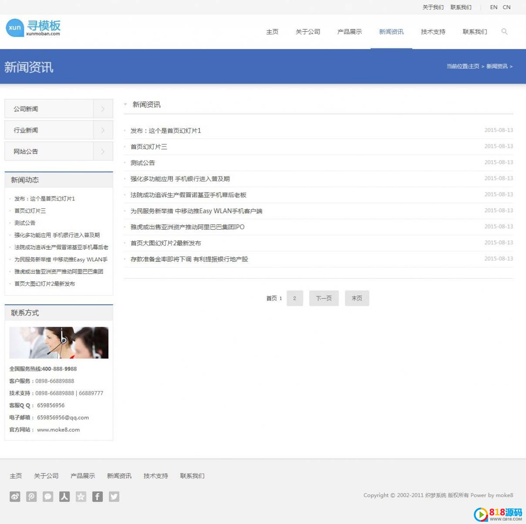
Task: Open 联系我们 in the main navigation
Action: coord(475,32)
